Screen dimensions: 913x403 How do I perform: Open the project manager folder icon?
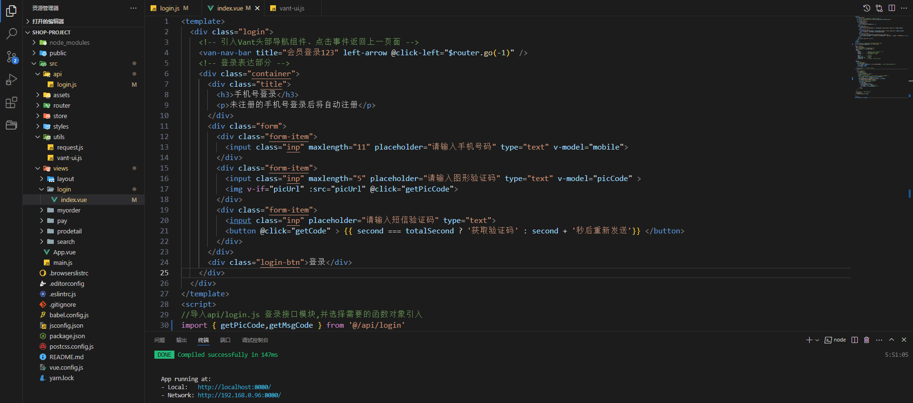point(11,125)
